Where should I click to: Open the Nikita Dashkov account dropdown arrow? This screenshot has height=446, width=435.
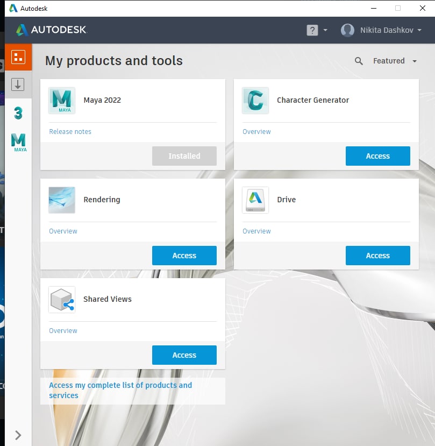pyautogui.click(x=419, y=30)
